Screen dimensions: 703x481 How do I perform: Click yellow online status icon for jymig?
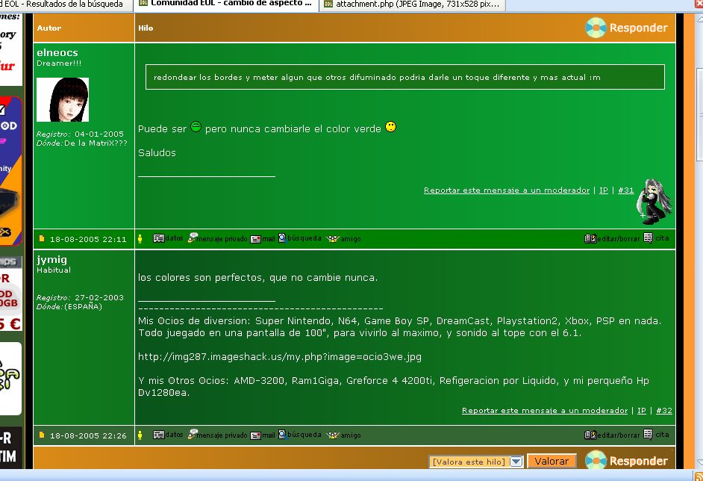pos(140,435)
